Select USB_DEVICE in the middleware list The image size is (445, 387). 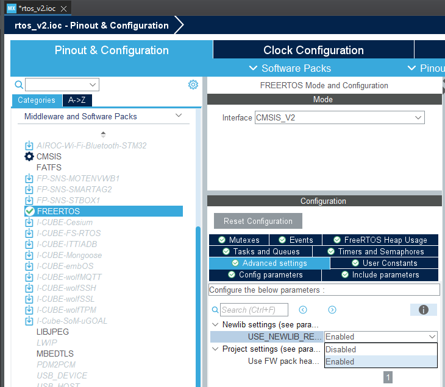tap(62, 375)
